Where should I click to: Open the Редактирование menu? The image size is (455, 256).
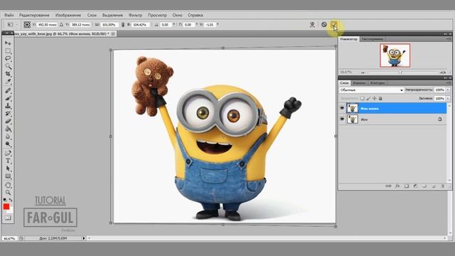click(34, 15)
